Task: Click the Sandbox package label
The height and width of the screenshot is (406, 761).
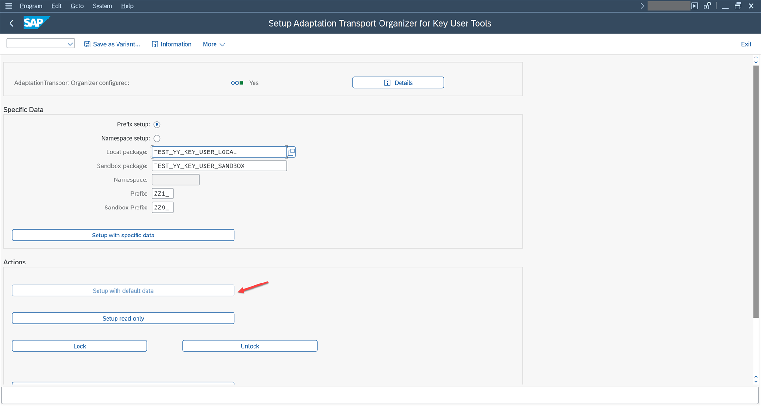Action: pos(122,166)
